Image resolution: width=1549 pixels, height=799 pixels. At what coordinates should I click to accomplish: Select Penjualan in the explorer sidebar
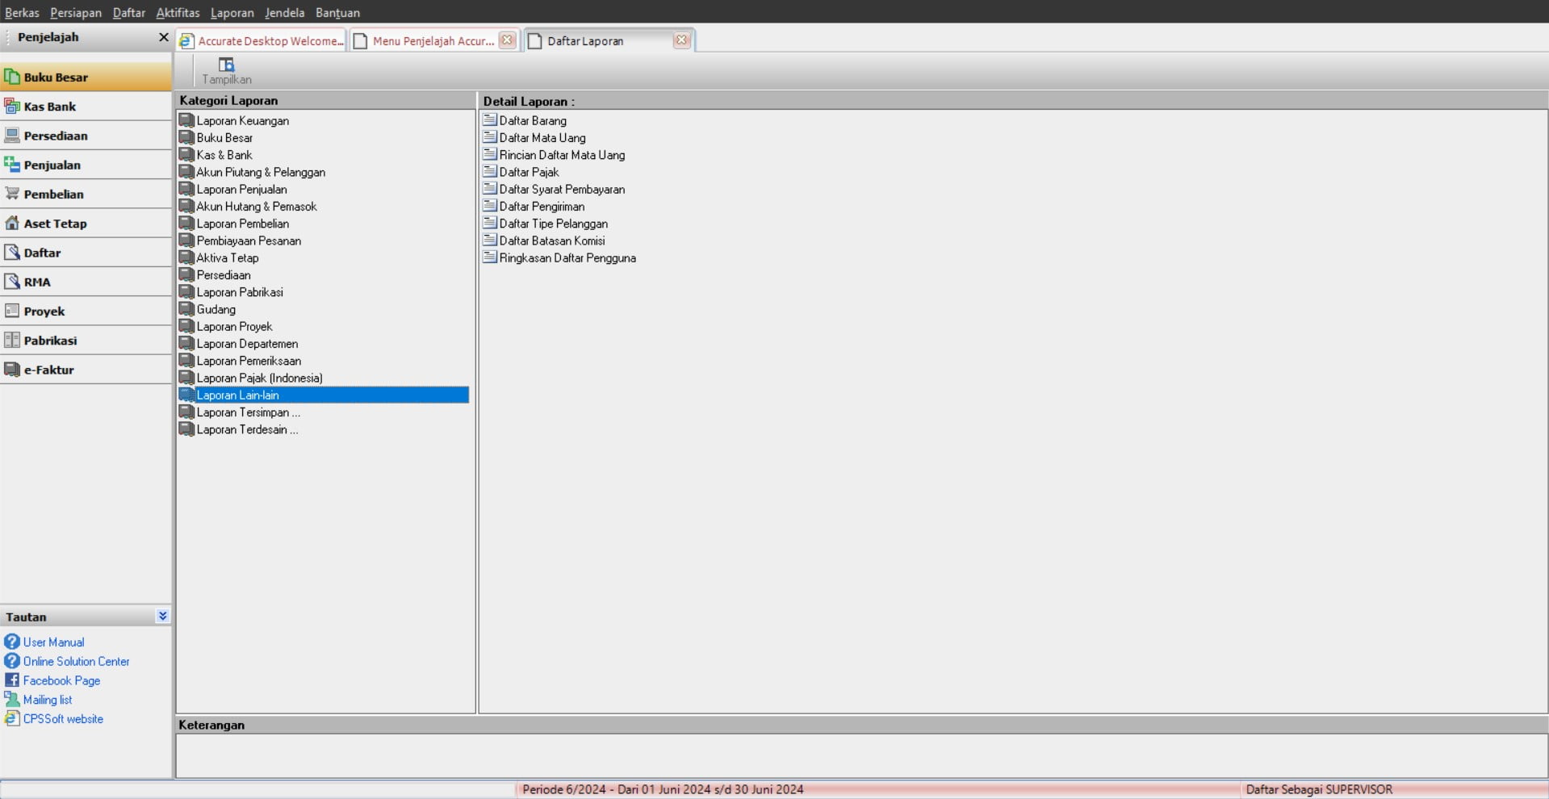pyautogui.click(x=52, y=165)
